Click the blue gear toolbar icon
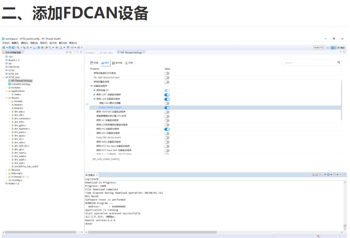The height and width of the screenshot is (238, 350). click(39, 48)
